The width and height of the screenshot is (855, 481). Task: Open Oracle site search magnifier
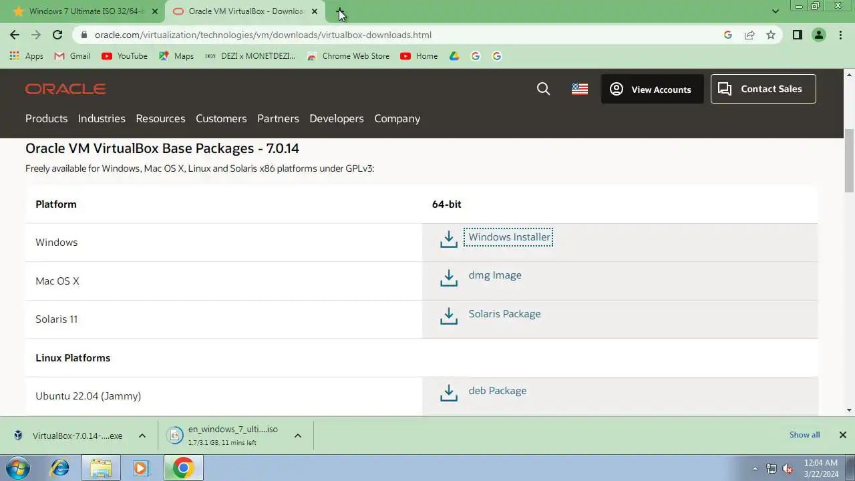point(543,89)
